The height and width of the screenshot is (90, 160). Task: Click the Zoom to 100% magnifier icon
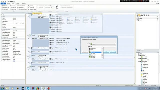(x=29, y=9)
